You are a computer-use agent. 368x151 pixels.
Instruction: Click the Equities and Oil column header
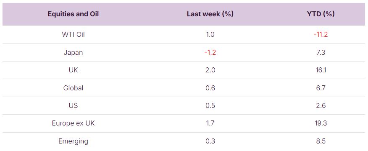coord(73,14)
